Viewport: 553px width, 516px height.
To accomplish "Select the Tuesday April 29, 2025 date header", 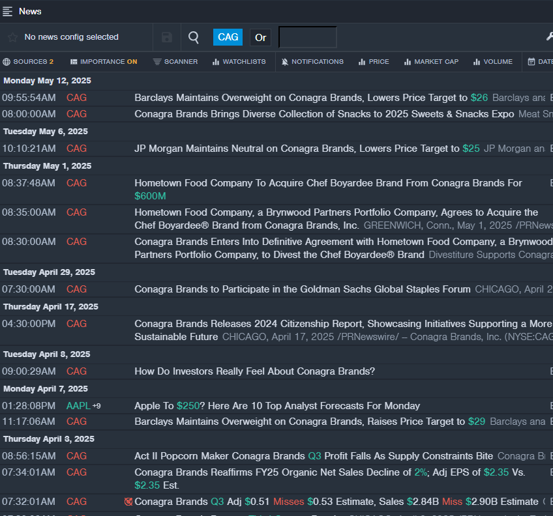I will point(49,272).
